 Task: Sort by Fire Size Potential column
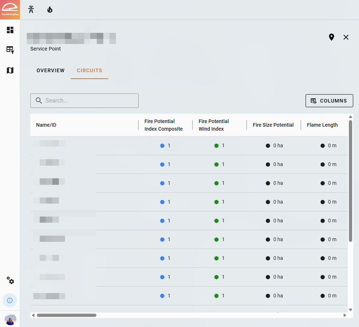tap(273, 125)
